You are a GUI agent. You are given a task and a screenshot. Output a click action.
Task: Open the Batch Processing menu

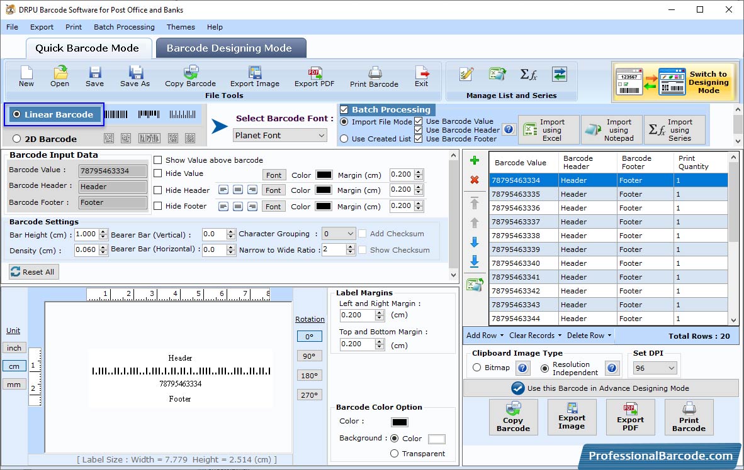[125, 27]
